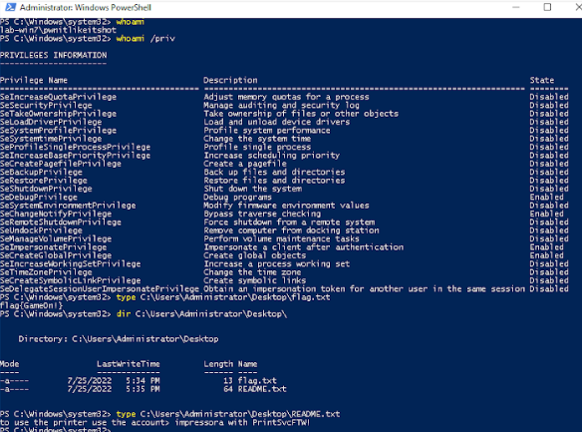This screenshot has height=432, width=582.
Task: Select 'SeShutdownPrivilege' text
Action: click(46, 190)
